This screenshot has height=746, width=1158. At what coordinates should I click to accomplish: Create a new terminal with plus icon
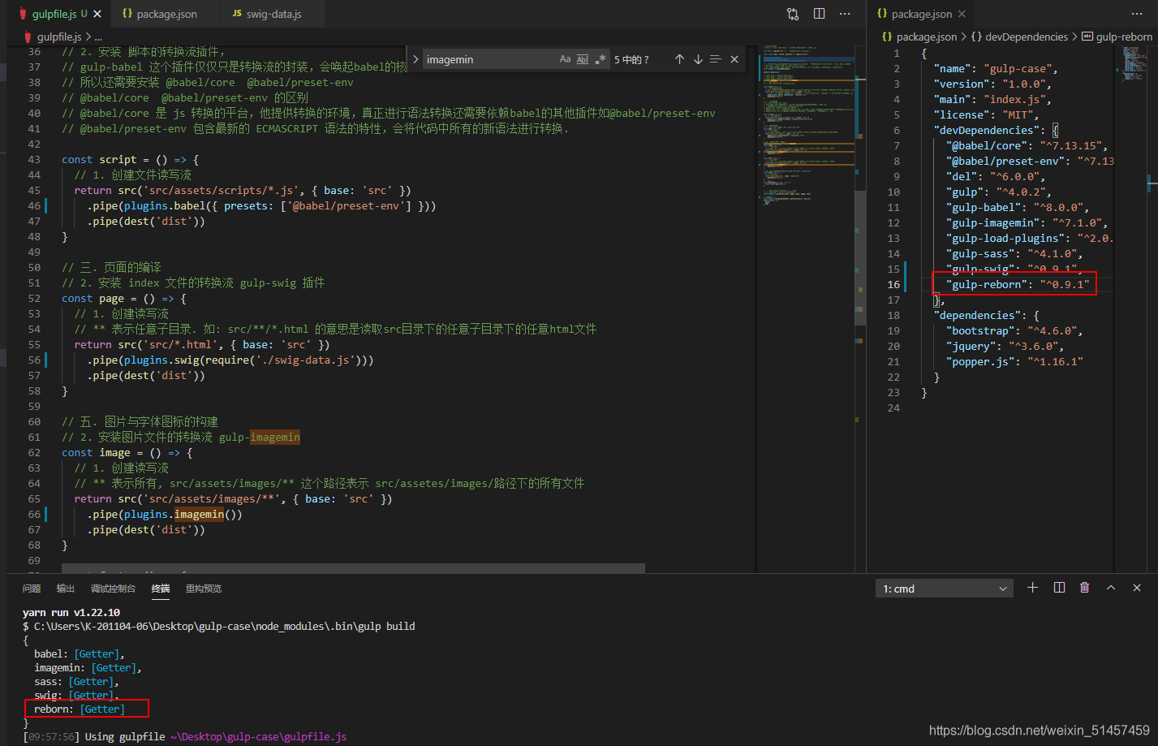[1032, 588]
